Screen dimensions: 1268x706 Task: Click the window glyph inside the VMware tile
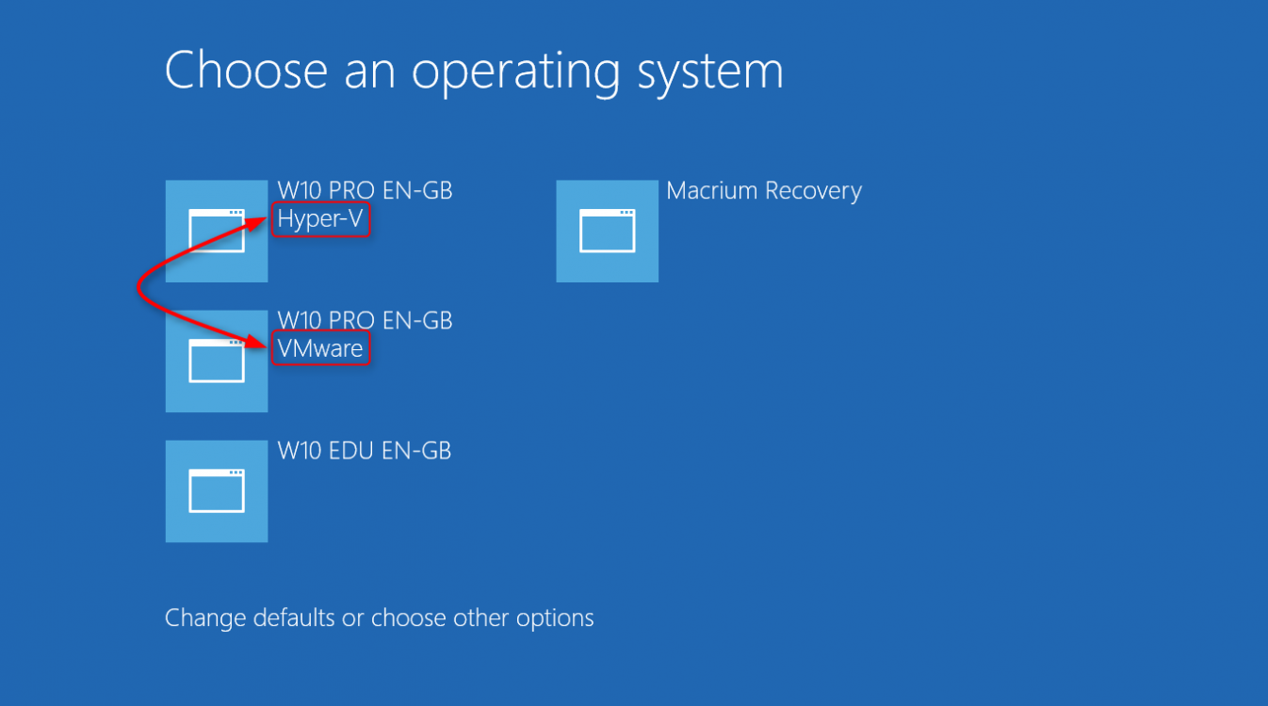click(x=217, y=361)
